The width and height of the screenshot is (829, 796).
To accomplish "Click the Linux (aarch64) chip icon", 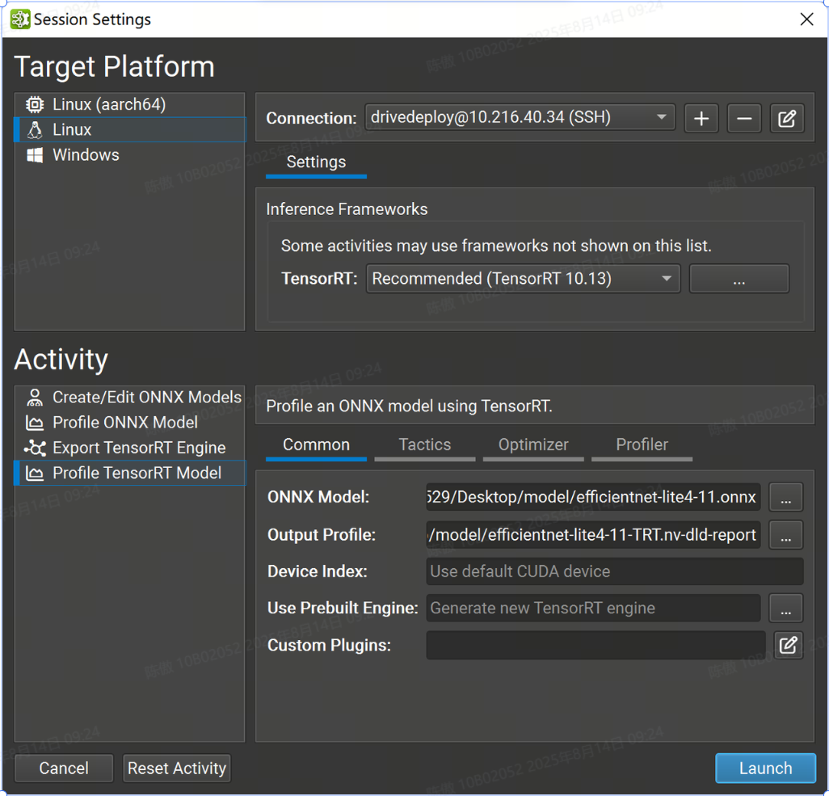I will click(x=35, y=104).
